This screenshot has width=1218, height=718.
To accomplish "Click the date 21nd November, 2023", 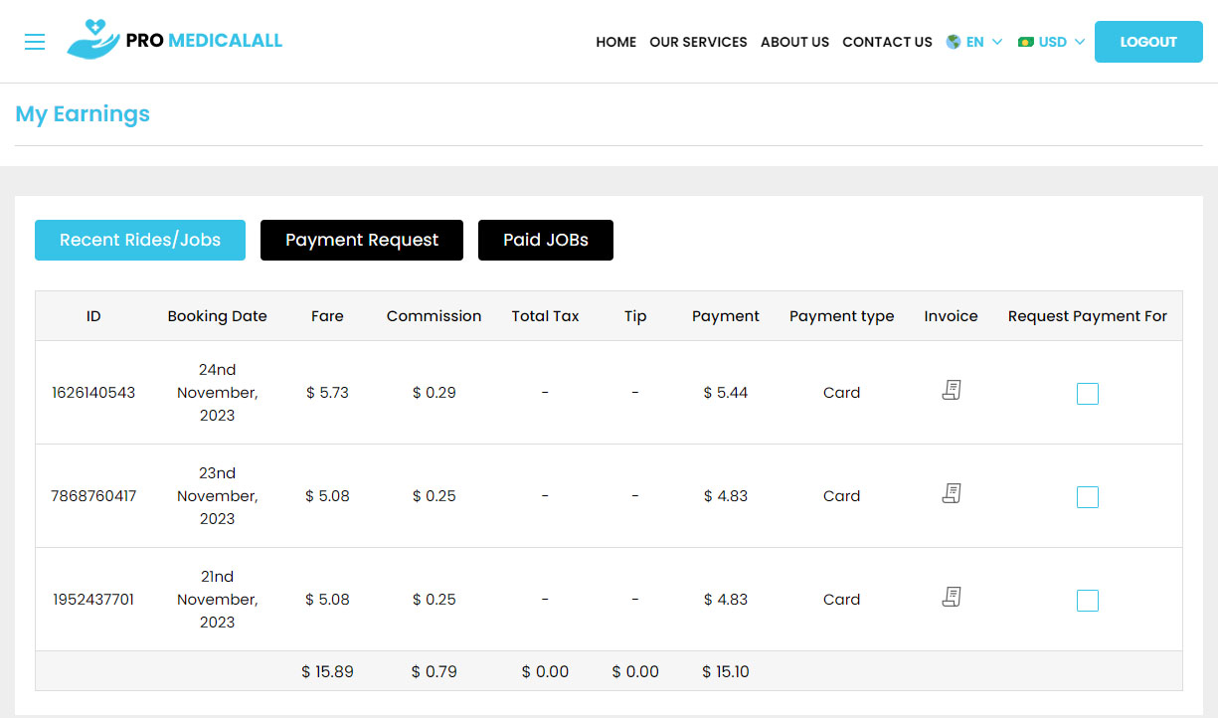I will 217,600.
